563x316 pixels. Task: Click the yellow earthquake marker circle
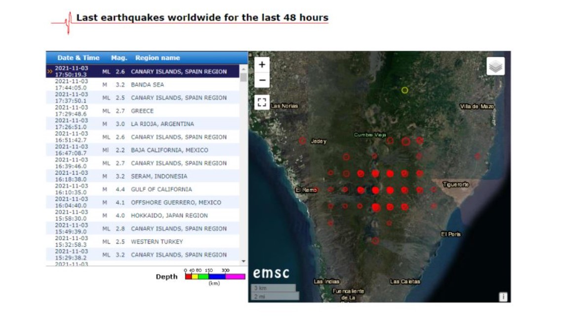pyautogui.click(x=404, y=90)
